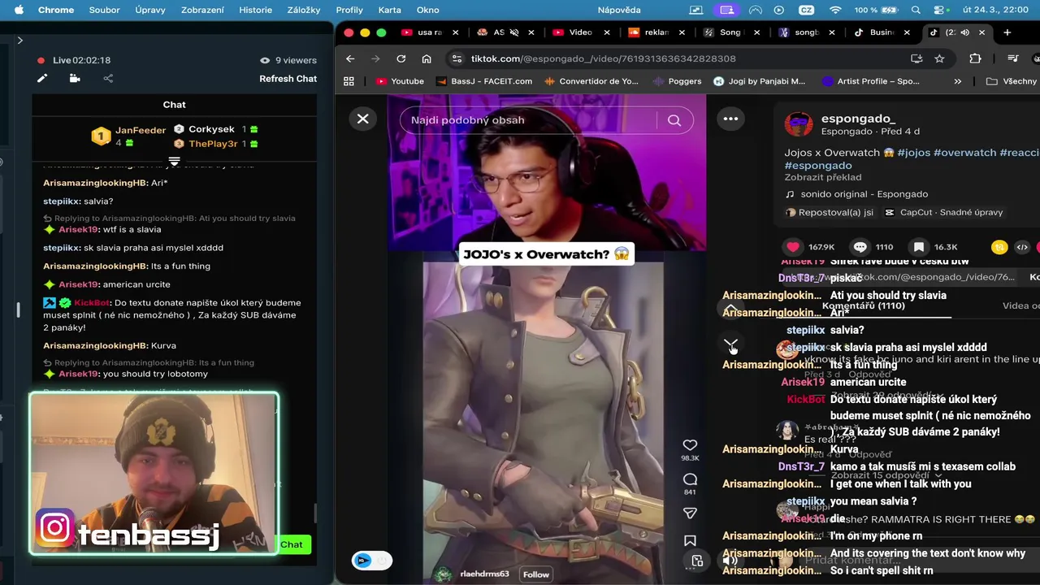
Task: Reload the page in Chrome
Action: pos(401,58)
